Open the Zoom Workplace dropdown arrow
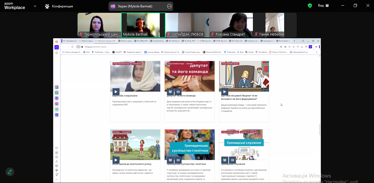Image resolution: width=374 pixels, height=183 pixels. 35,6
